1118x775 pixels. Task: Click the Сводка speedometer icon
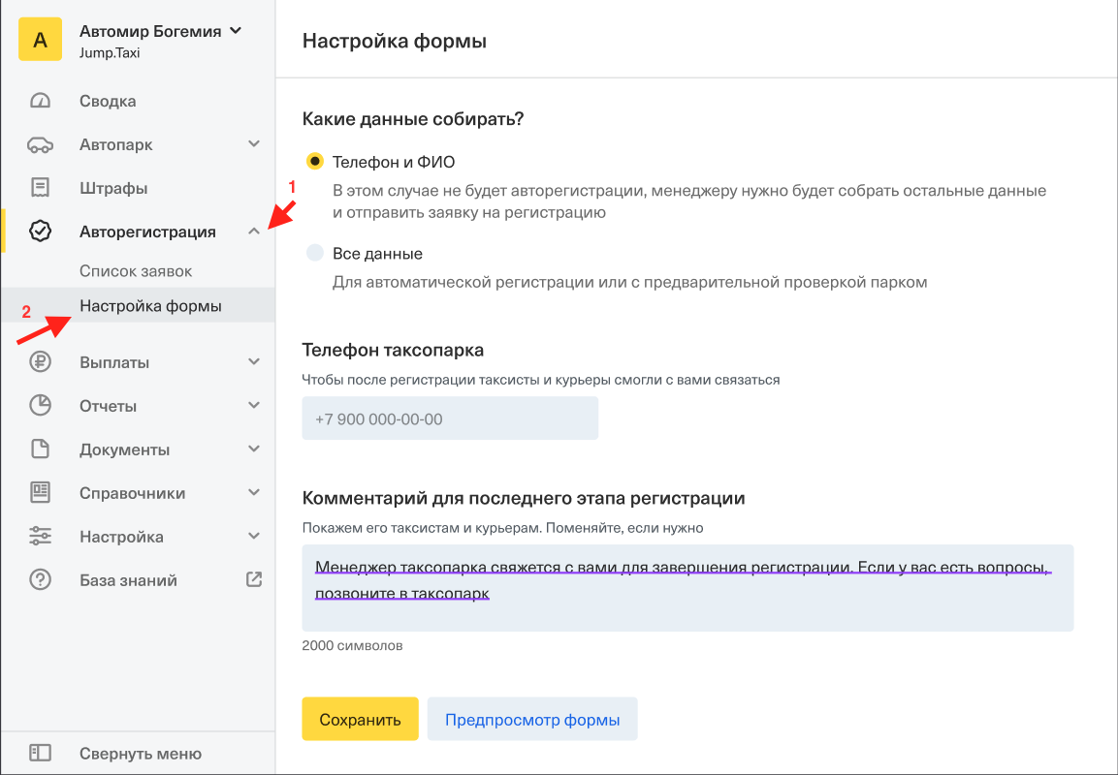tap(40, 101)
